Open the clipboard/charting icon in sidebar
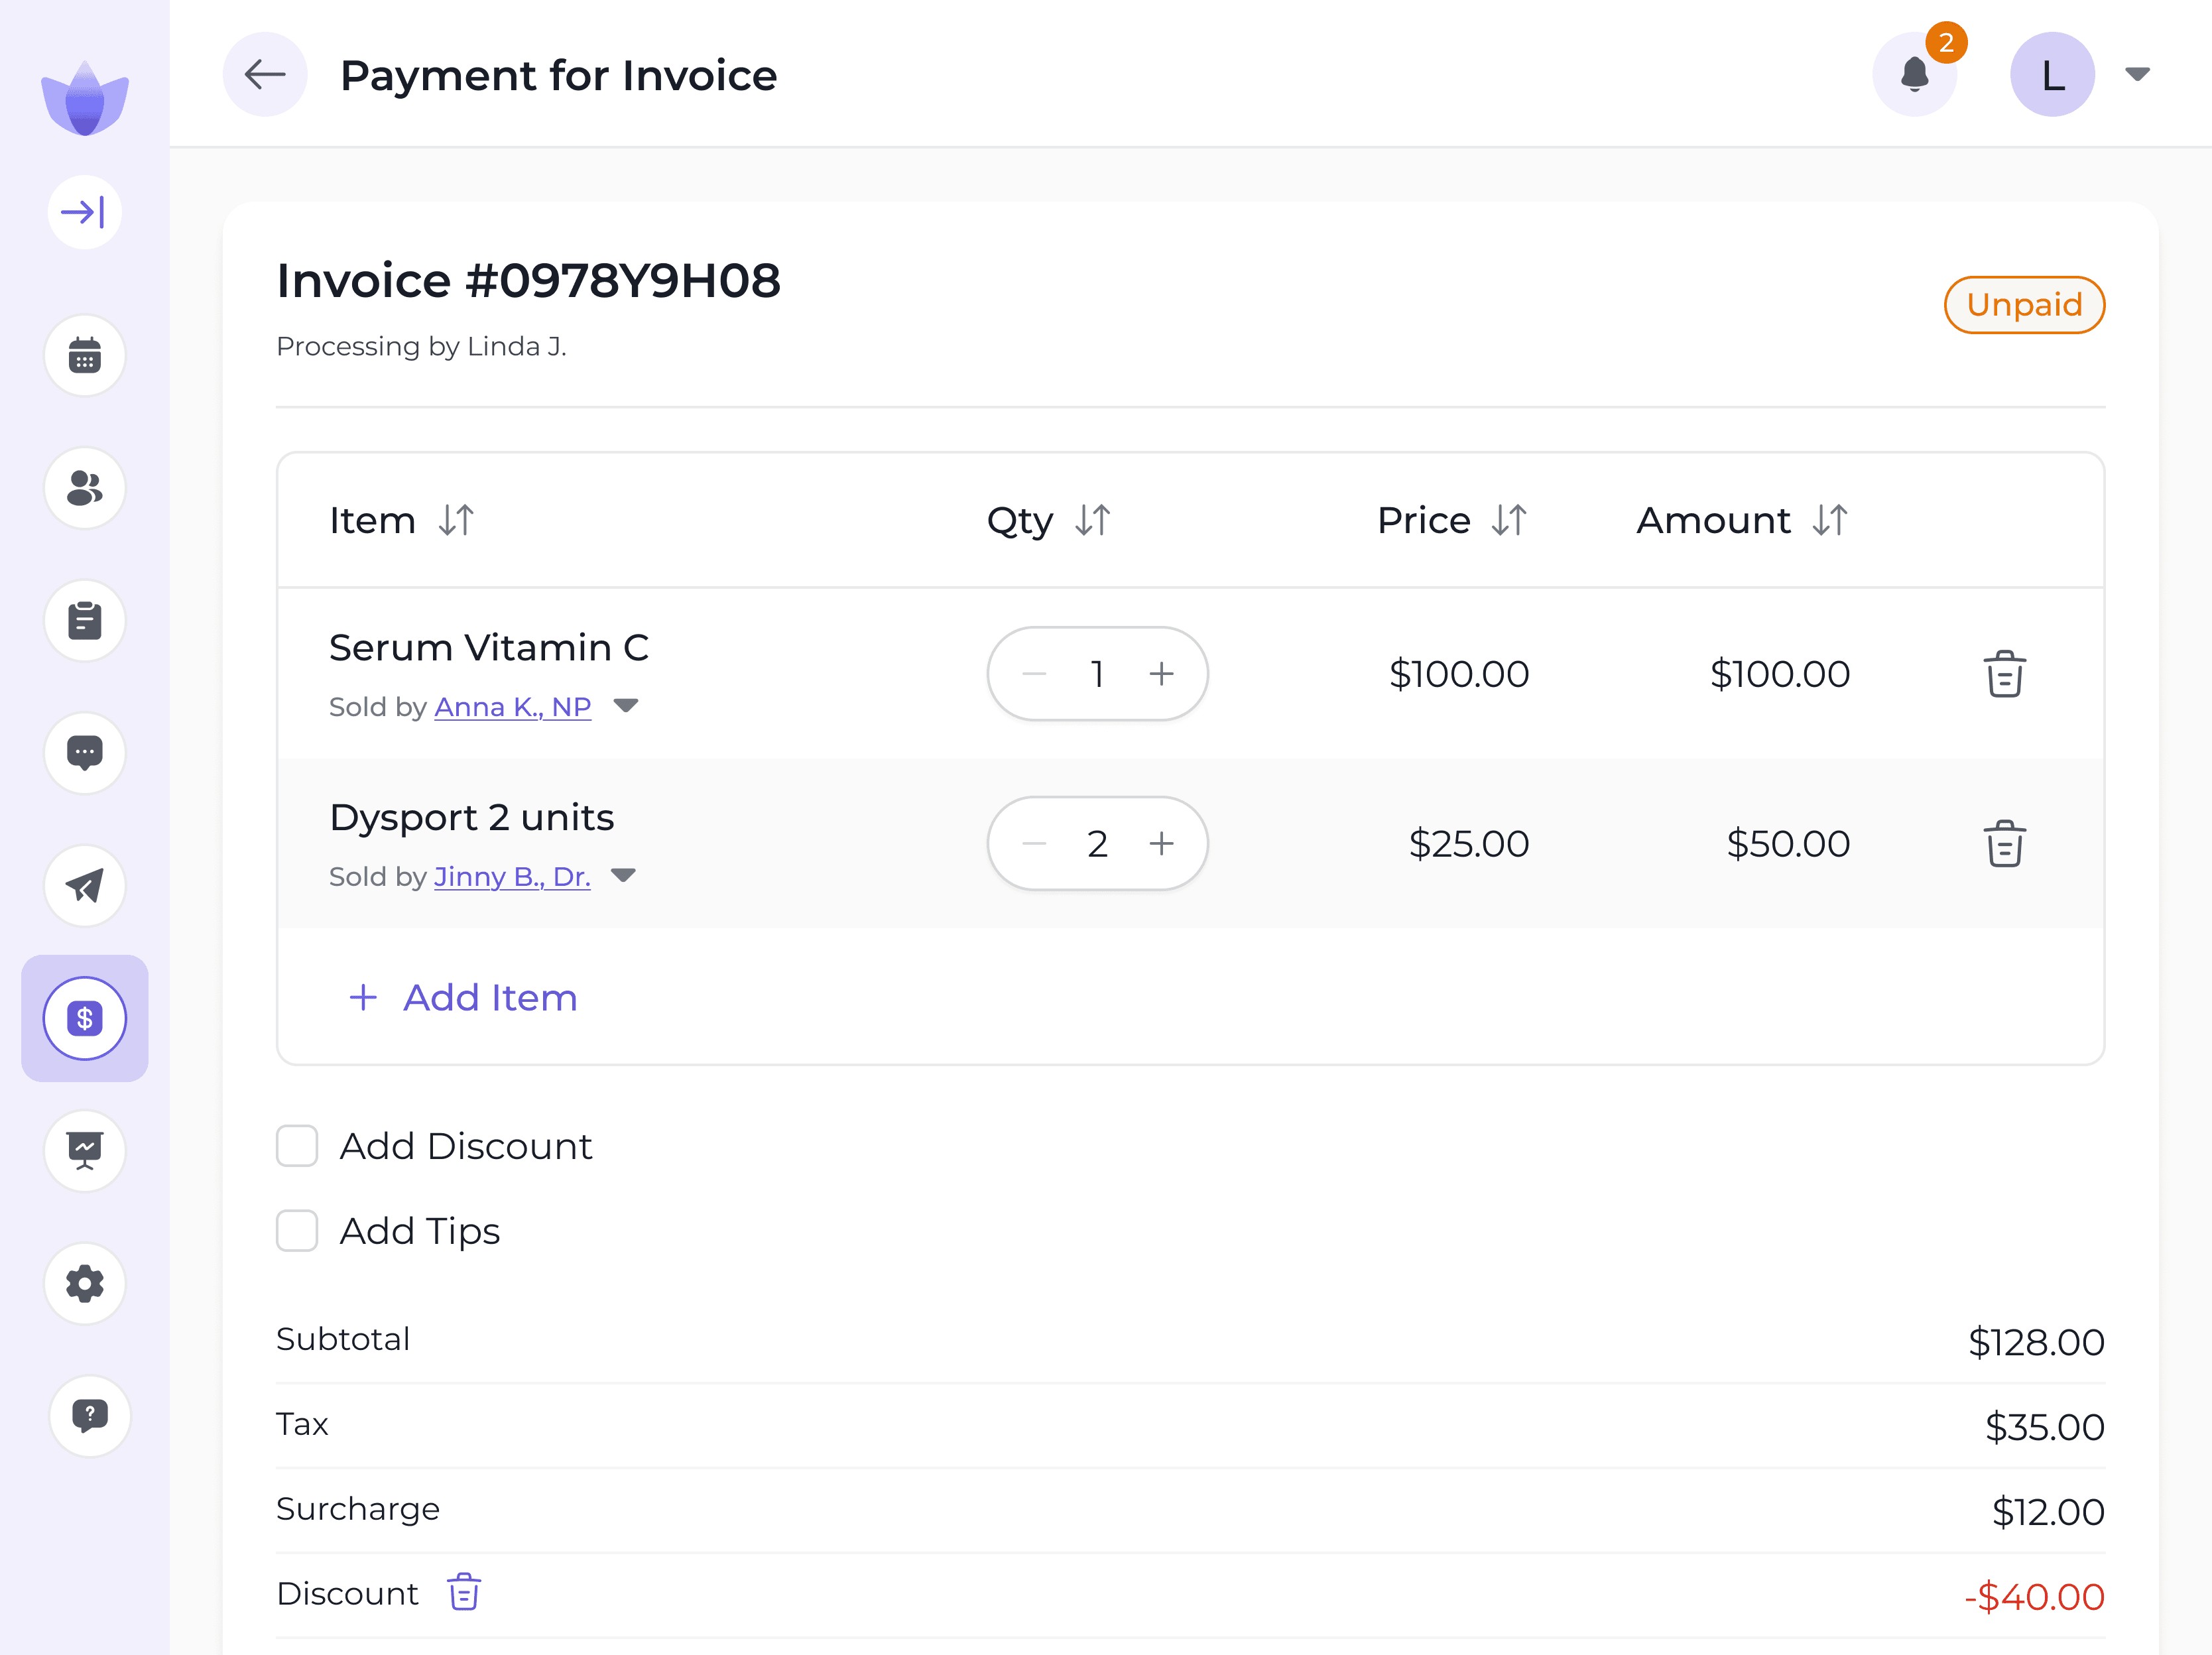 coord(84,620)
